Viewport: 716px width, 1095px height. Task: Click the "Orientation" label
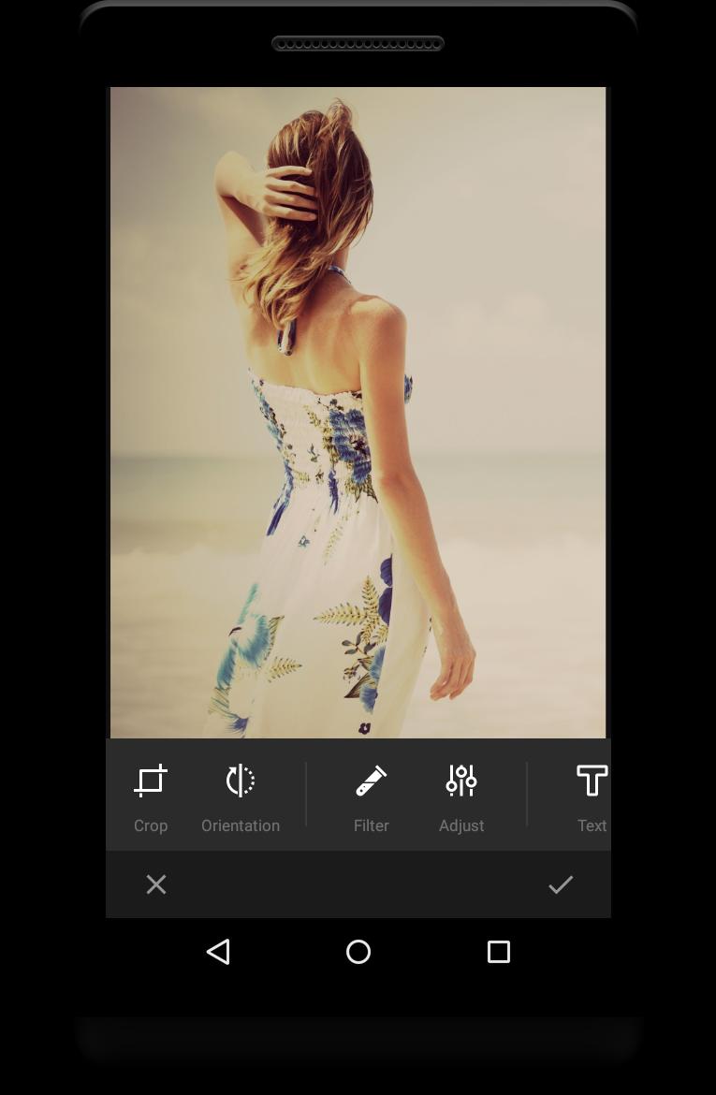coord(241,825)
